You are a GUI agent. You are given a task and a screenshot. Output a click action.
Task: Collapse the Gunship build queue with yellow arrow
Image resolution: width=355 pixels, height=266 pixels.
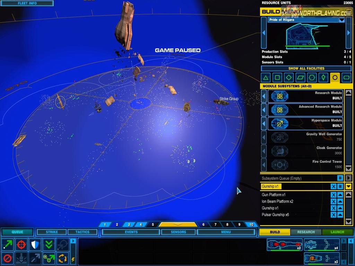click(x=349, y=187)
